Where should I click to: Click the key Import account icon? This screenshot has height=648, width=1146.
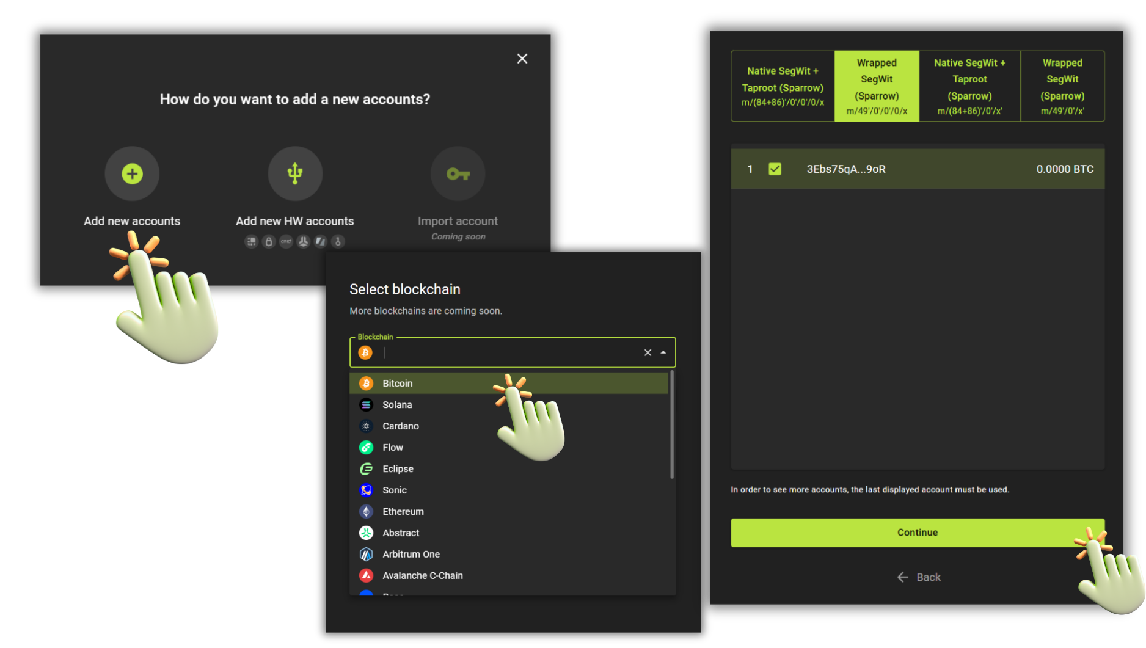pos(458,173)
